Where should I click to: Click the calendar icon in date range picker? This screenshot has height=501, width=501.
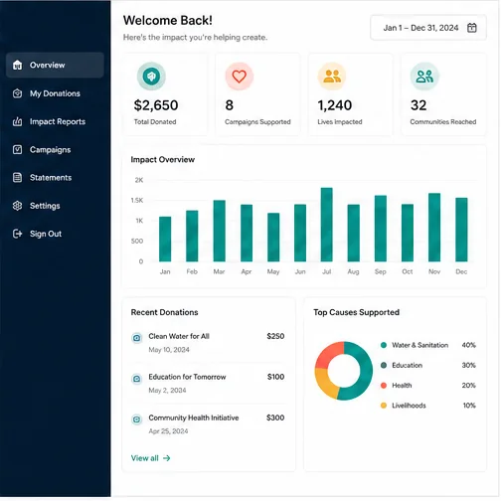click(x=472, y=28)
